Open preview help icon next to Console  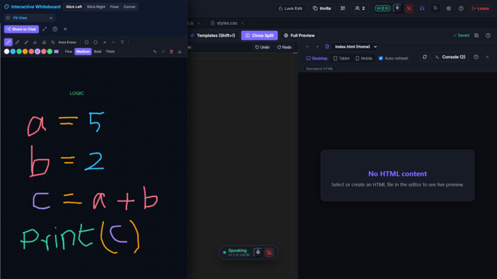tap(476, 57)
